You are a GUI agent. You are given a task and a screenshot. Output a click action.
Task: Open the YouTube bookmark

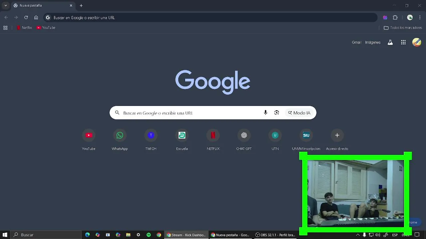46,28
